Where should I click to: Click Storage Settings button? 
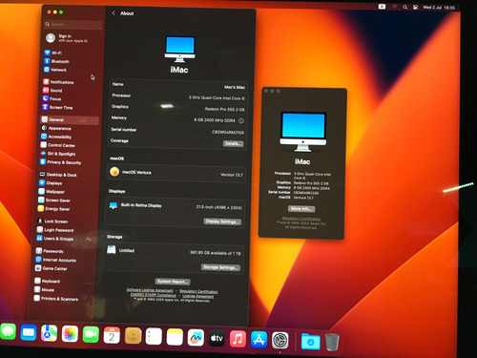point(220,267)
